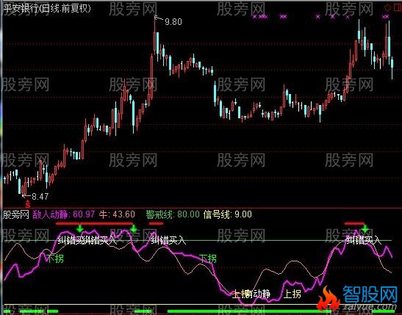The image size is (402, 315).
Task: Click the 上拐 label to the right of 有动静
Action: 292,294
